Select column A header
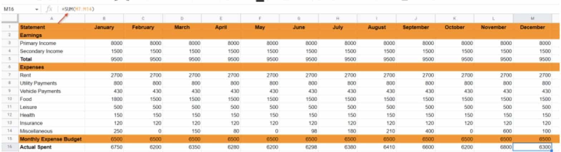 coord(52,19)
